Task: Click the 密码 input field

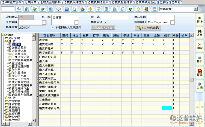Action: pyautogui.click(x=115, y=17)
